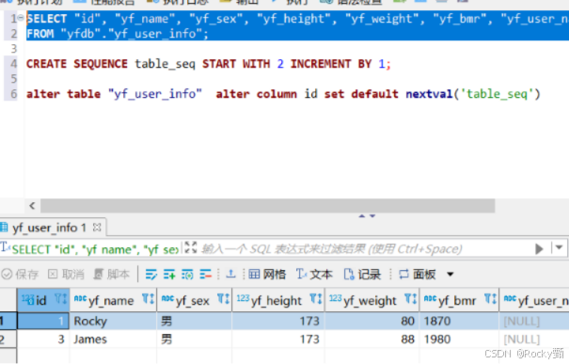Click the add new row icon
The width and height of the screenshot is (569, 364).
169,275
